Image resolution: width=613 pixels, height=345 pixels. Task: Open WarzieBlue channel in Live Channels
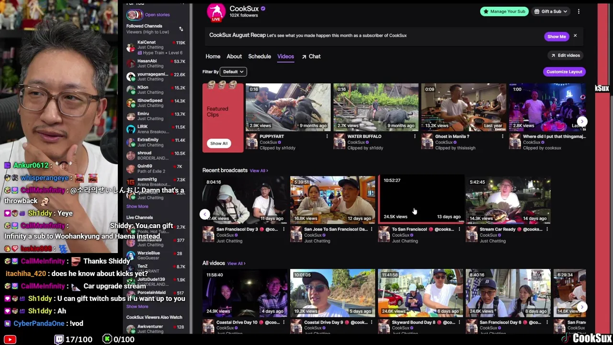click(155, 255)
